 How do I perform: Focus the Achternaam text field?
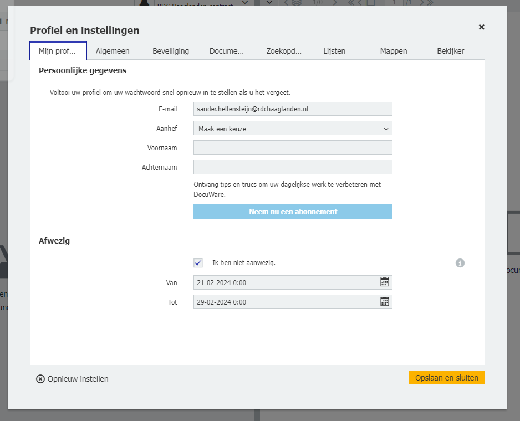tap(293, 167)
